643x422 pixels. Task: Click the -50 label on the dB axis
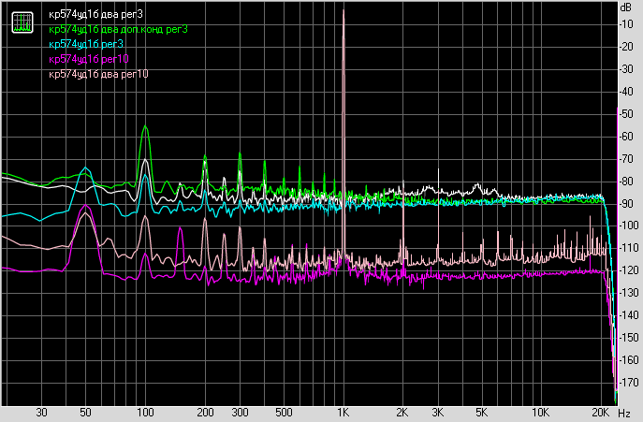point(626,114)
